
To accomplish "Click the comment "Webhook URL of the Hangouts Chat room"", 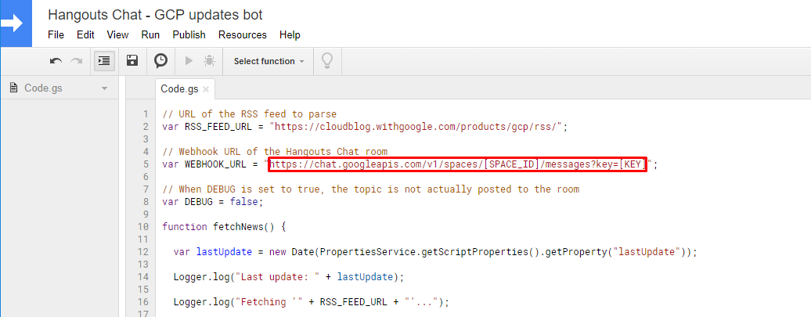I will point(275,152).
